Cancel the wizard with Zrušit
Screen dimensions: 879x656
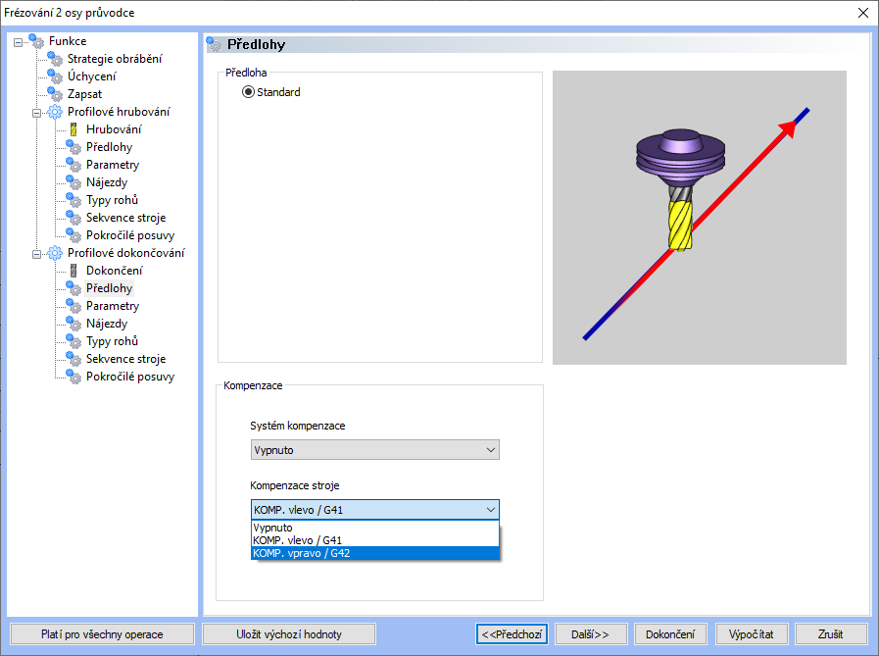pos(830,634)
